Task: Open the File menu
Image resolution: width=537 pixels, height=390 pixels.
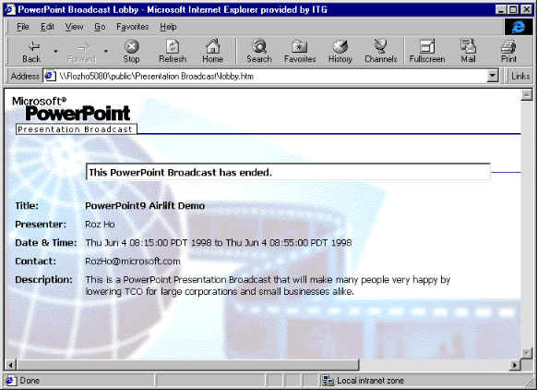Action: pos(22,27)
